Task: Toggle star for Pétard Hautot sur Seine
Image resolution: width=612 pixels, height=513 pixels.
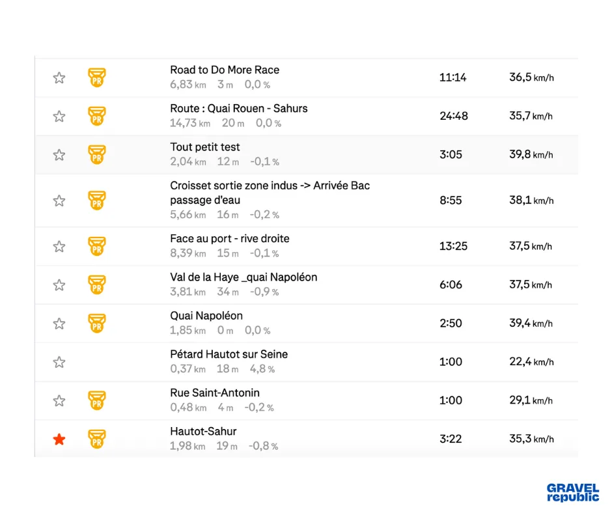Action: pos(59,362)
